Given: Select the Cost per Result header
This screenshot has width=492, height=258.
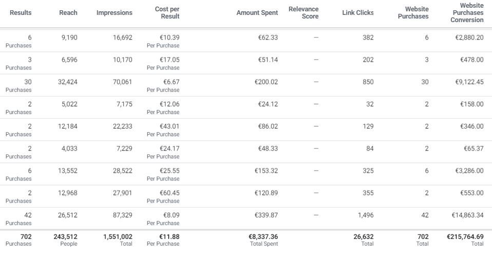Looking at the screenshot, I should coord(167,13).
